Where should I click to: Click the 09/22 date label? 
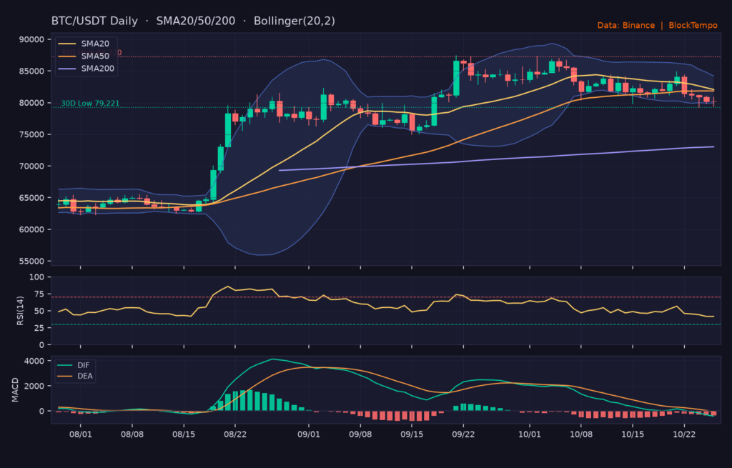(x=463, y=434)
